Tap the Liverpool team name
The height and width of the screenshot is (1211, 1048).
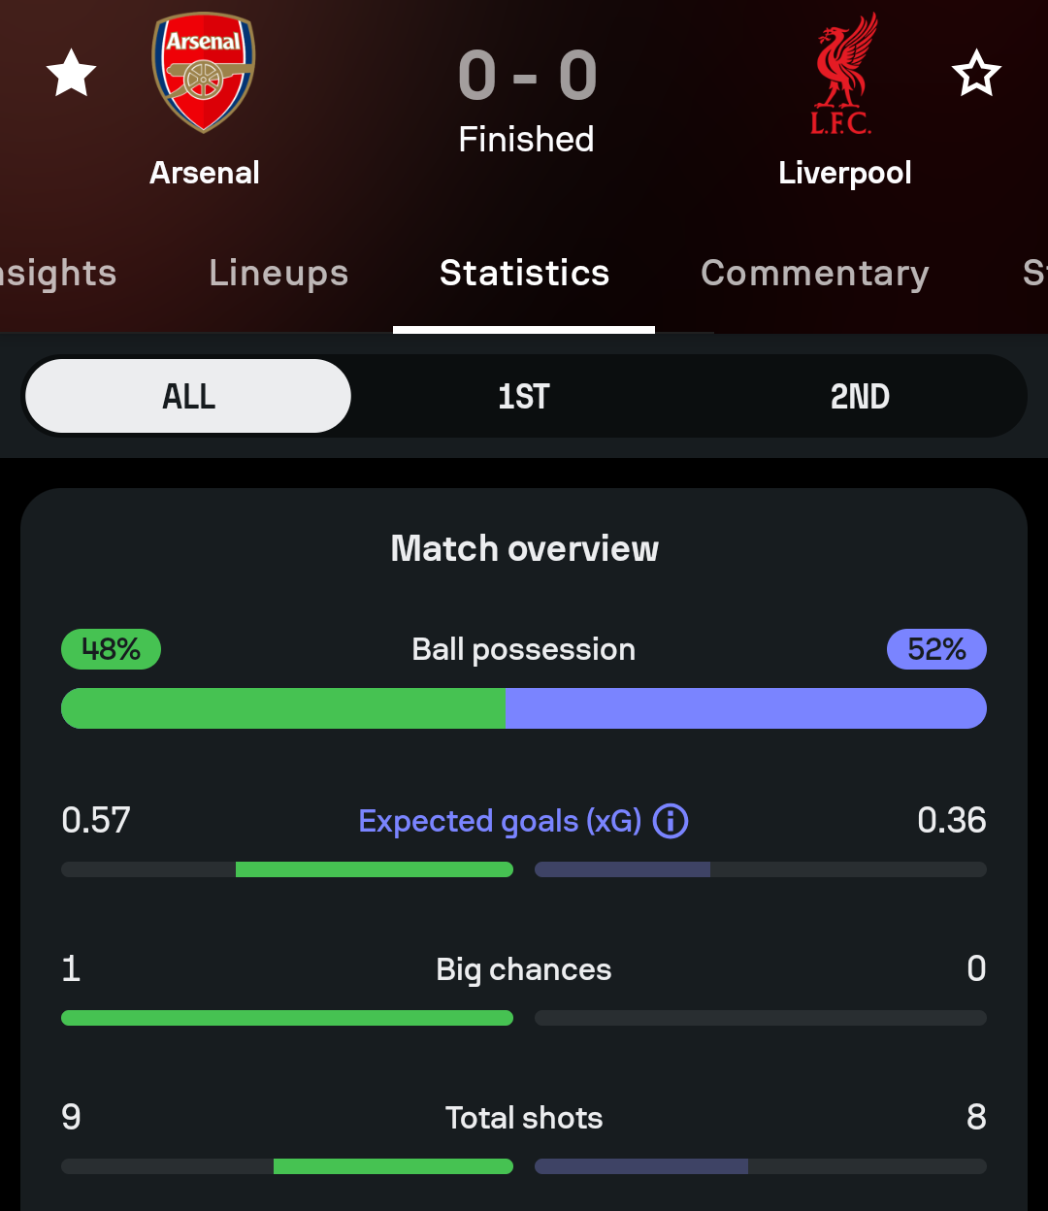(844, 173)
